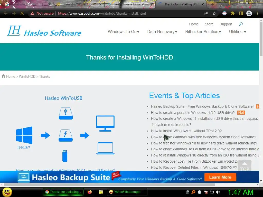Expand the Utilities dropdown menu

(238, 32)
